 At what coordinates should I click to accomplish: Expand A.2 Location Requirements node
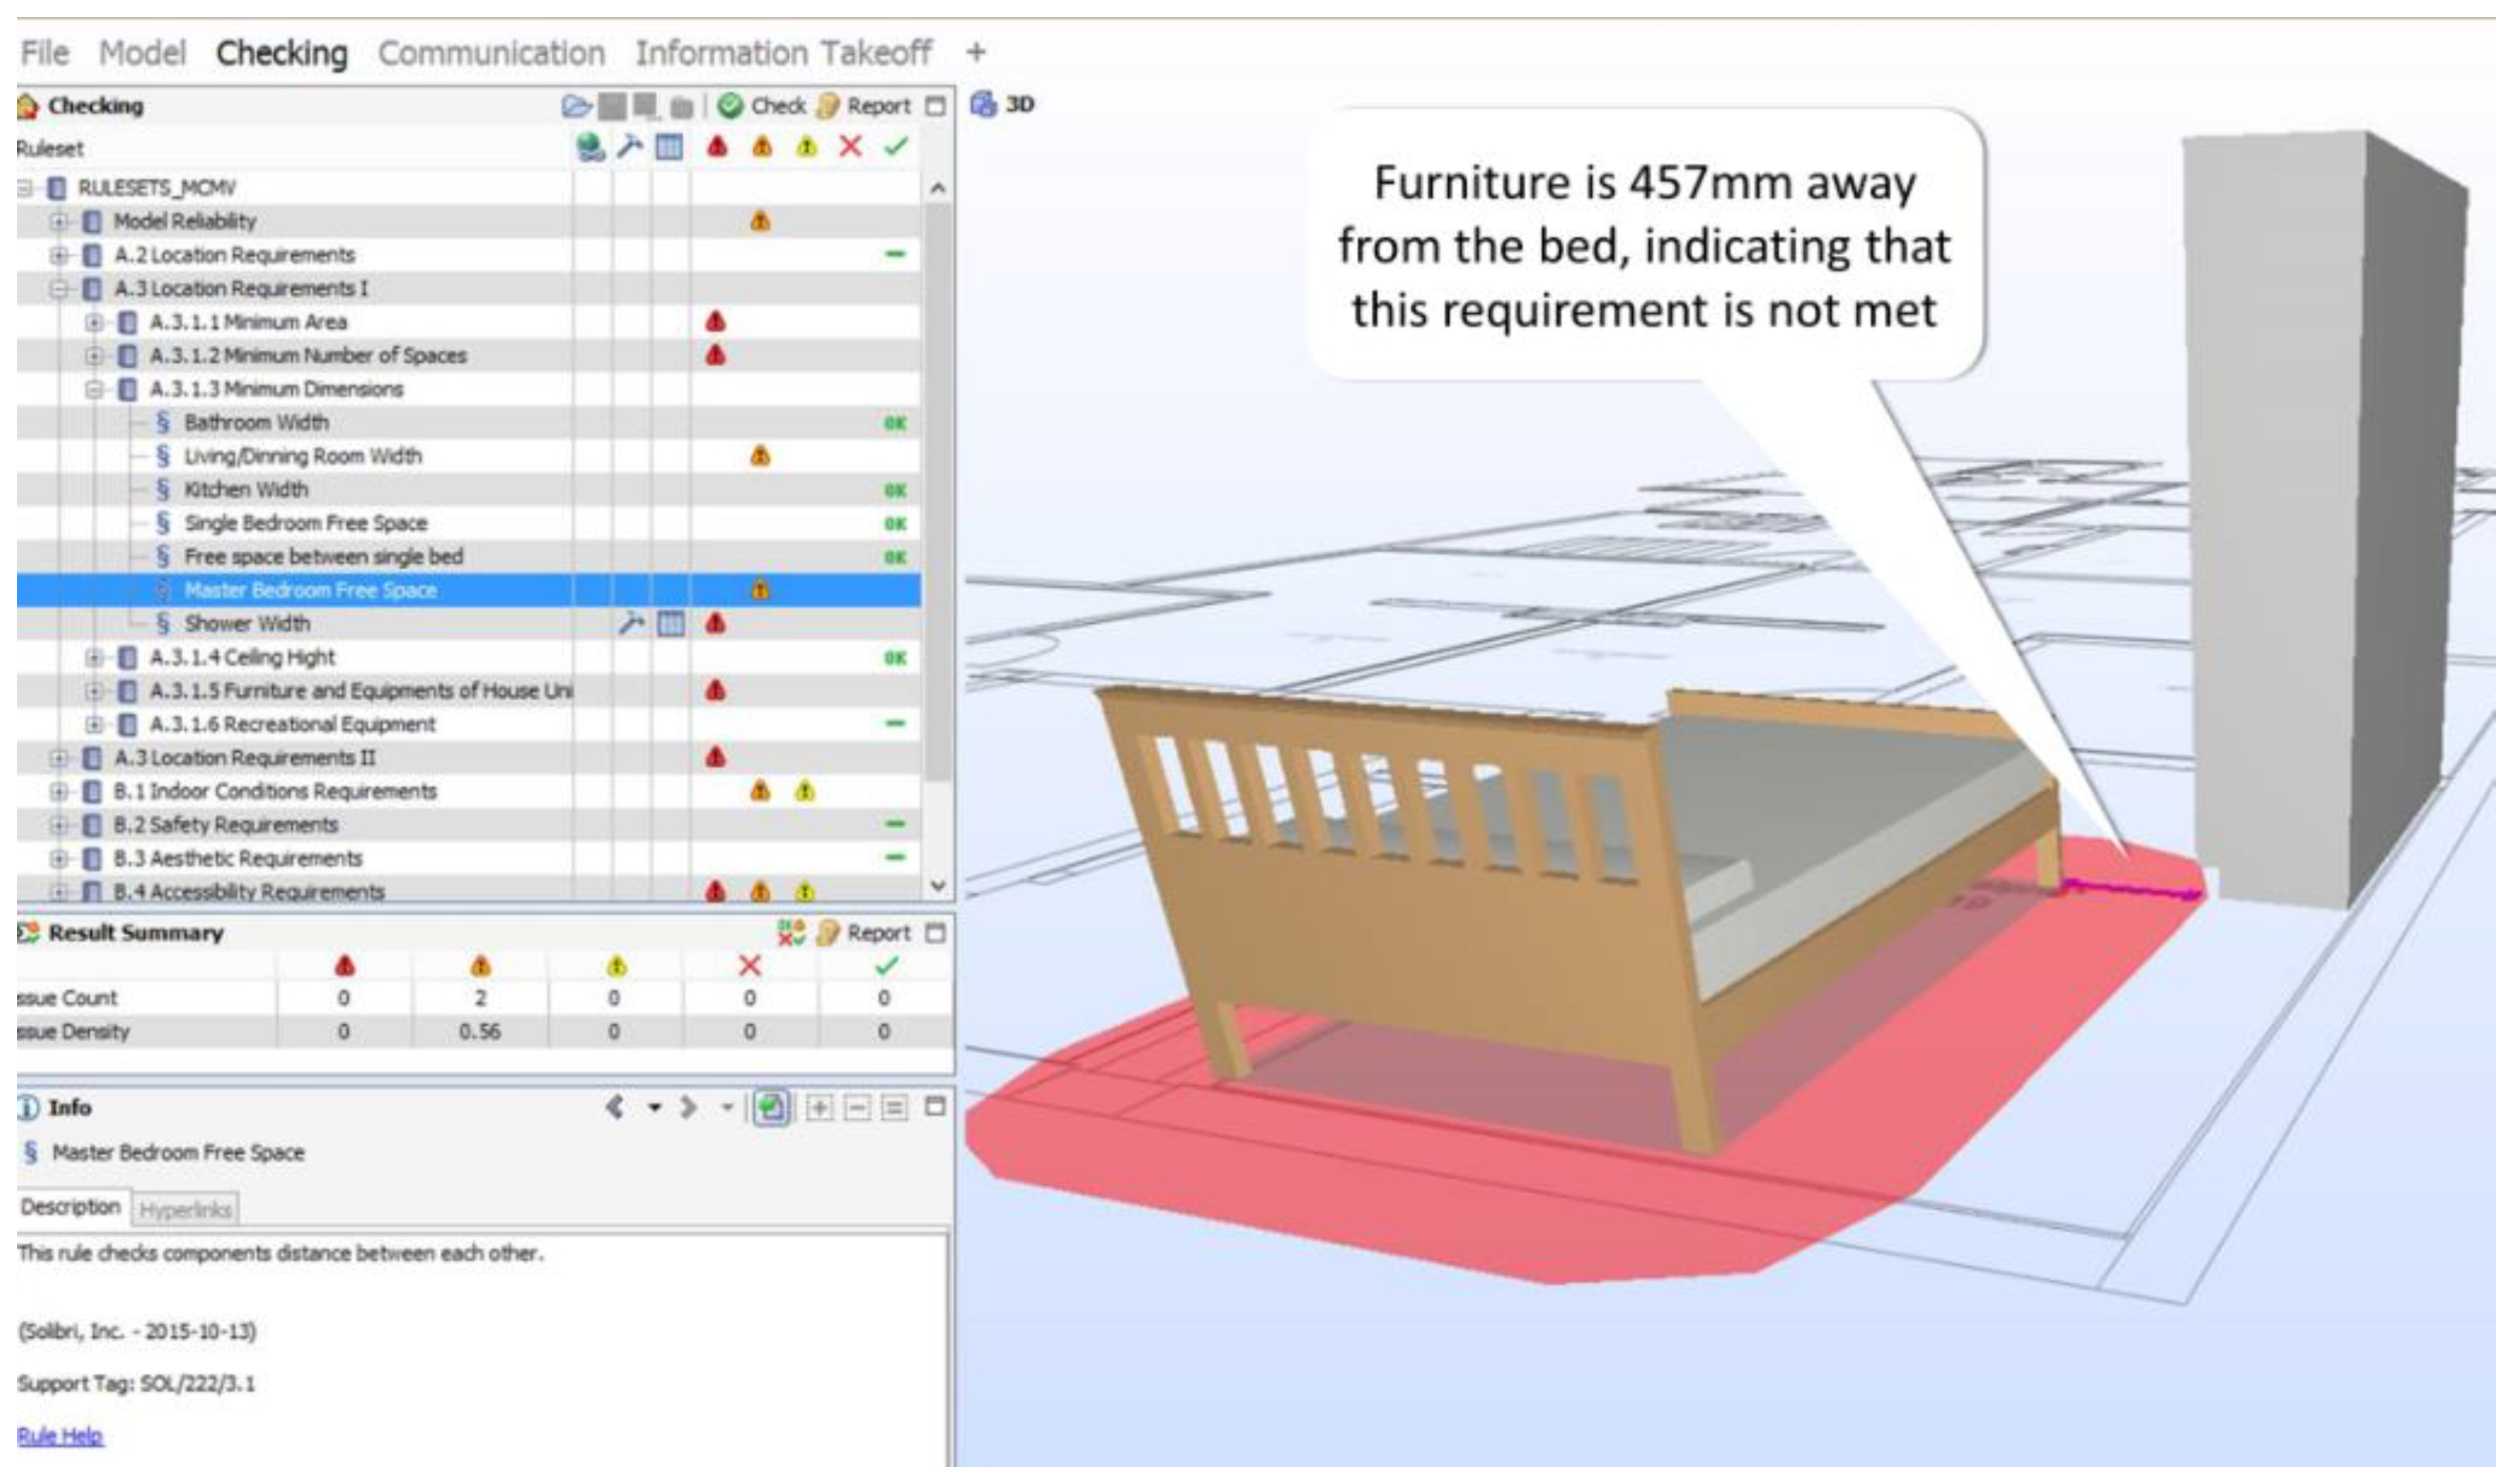click(x=60, y=255)
